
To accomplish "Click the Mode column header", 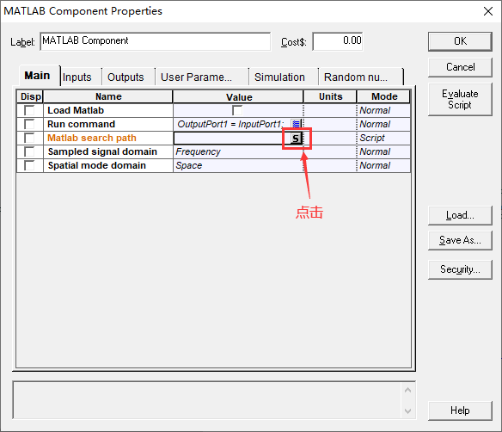I will (x=384, y=96).
